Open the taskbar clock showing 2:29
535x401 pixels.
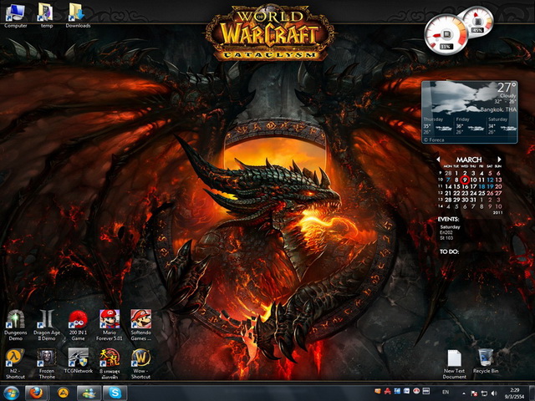515,393
